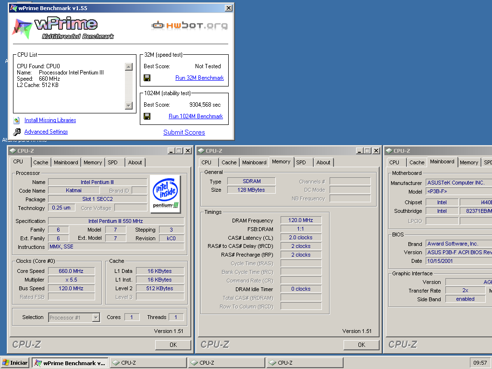The image size is (492, 369).
Task: Click the Bus Speed 120.0 MHz field
Action: [71, 288]
